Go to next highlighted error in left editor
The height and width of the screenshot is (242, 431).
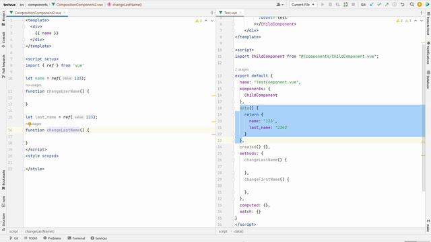click(x=212, y=21)
